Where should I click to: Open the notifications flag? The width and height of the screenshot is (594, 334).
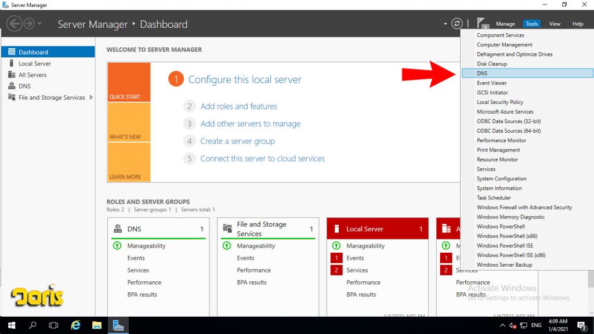point(482,23)
